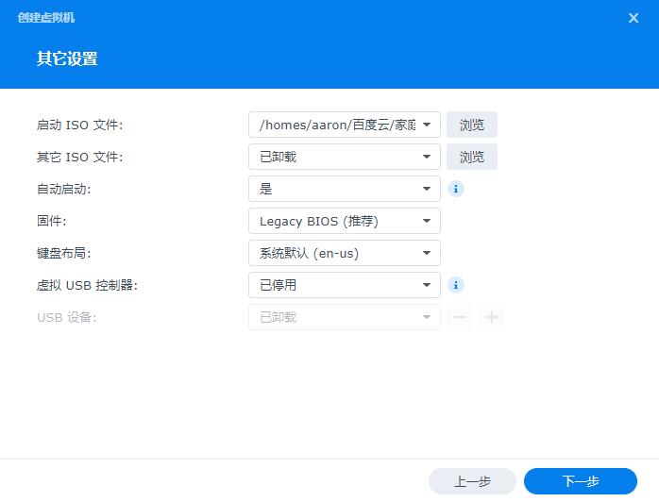Screen dimensions: 659x502
Task: Click the 其它 ISO 文件 label
Action: pyautogui.click(x=80, y=157)
